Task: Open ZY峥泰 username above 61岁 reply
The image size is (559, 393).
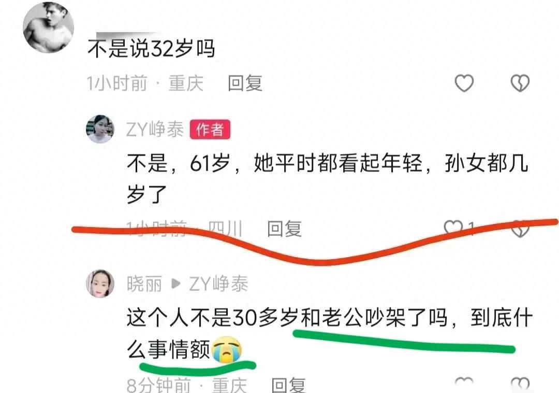Action: [x=155, y=129]
